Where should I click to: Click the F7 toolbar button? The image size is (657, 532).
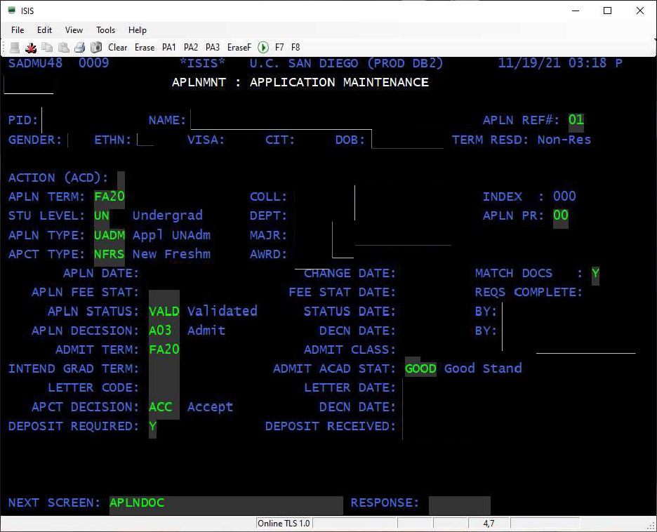click(x=279, y=47)
